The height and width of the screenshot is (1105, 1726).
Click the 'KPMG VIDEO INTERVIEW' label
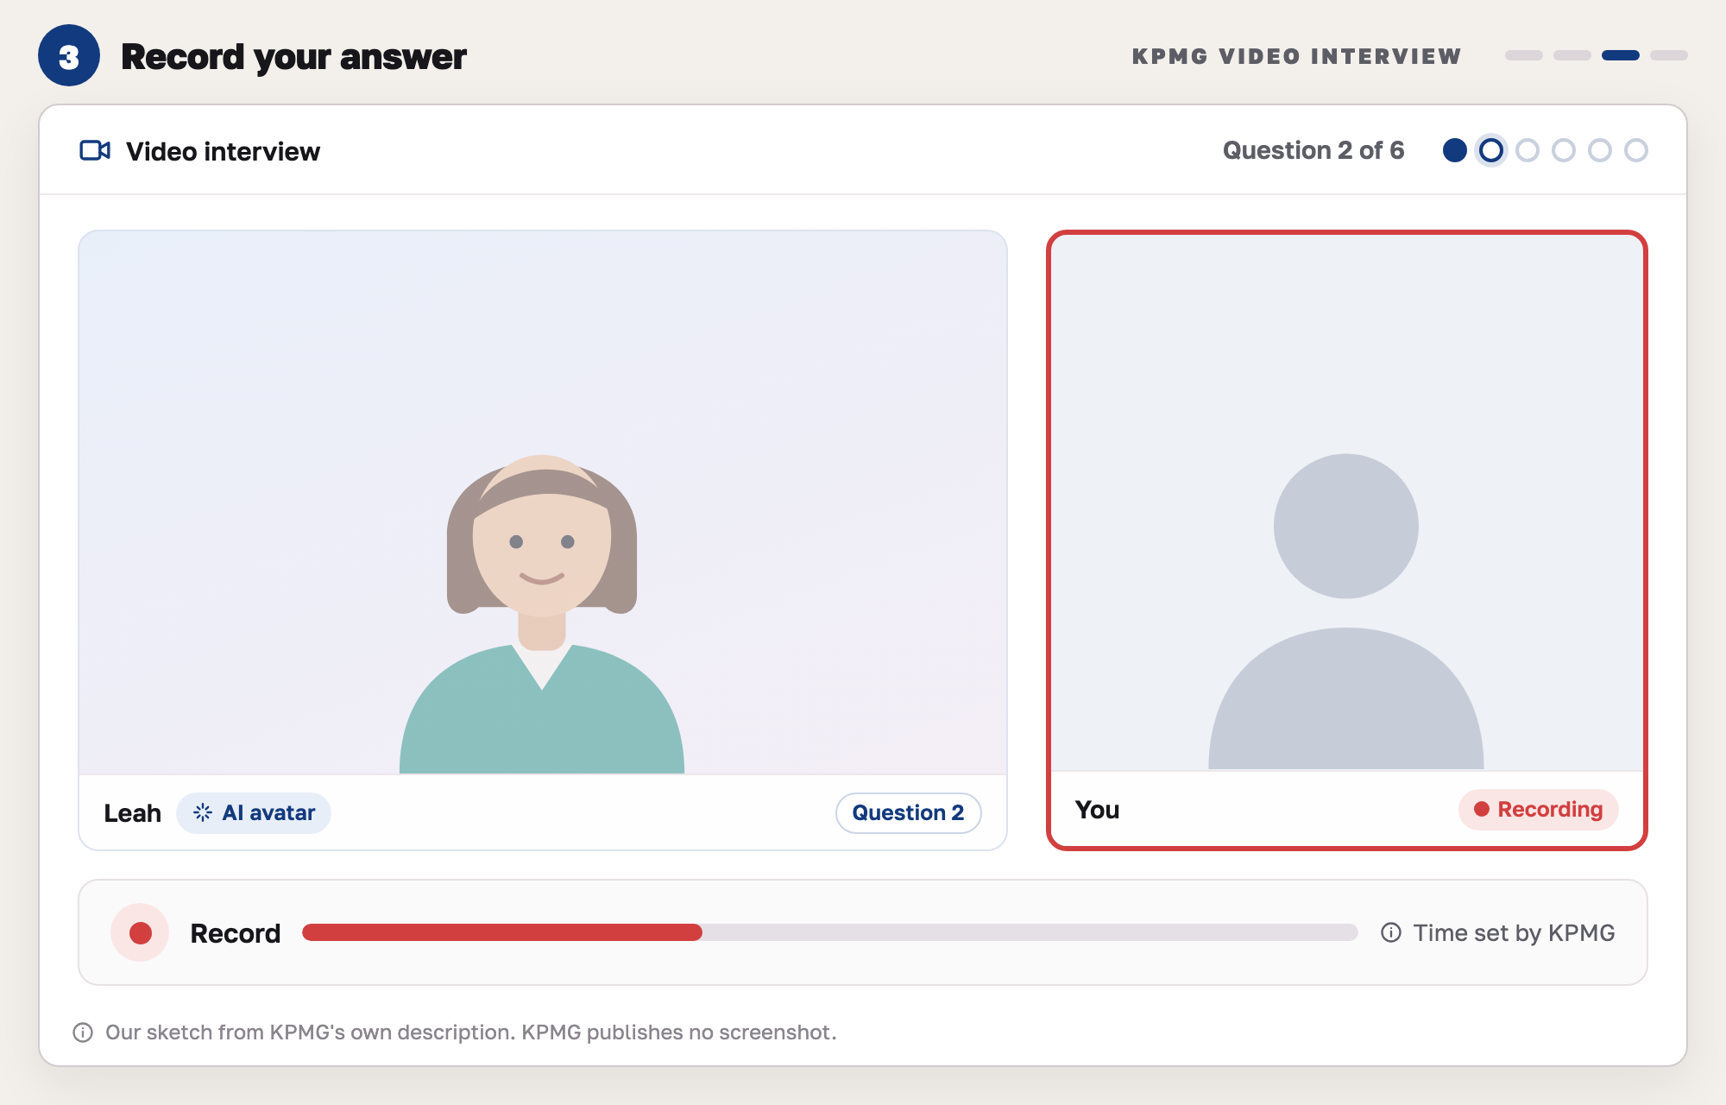pyautogui.click(x=1296, y=56)
